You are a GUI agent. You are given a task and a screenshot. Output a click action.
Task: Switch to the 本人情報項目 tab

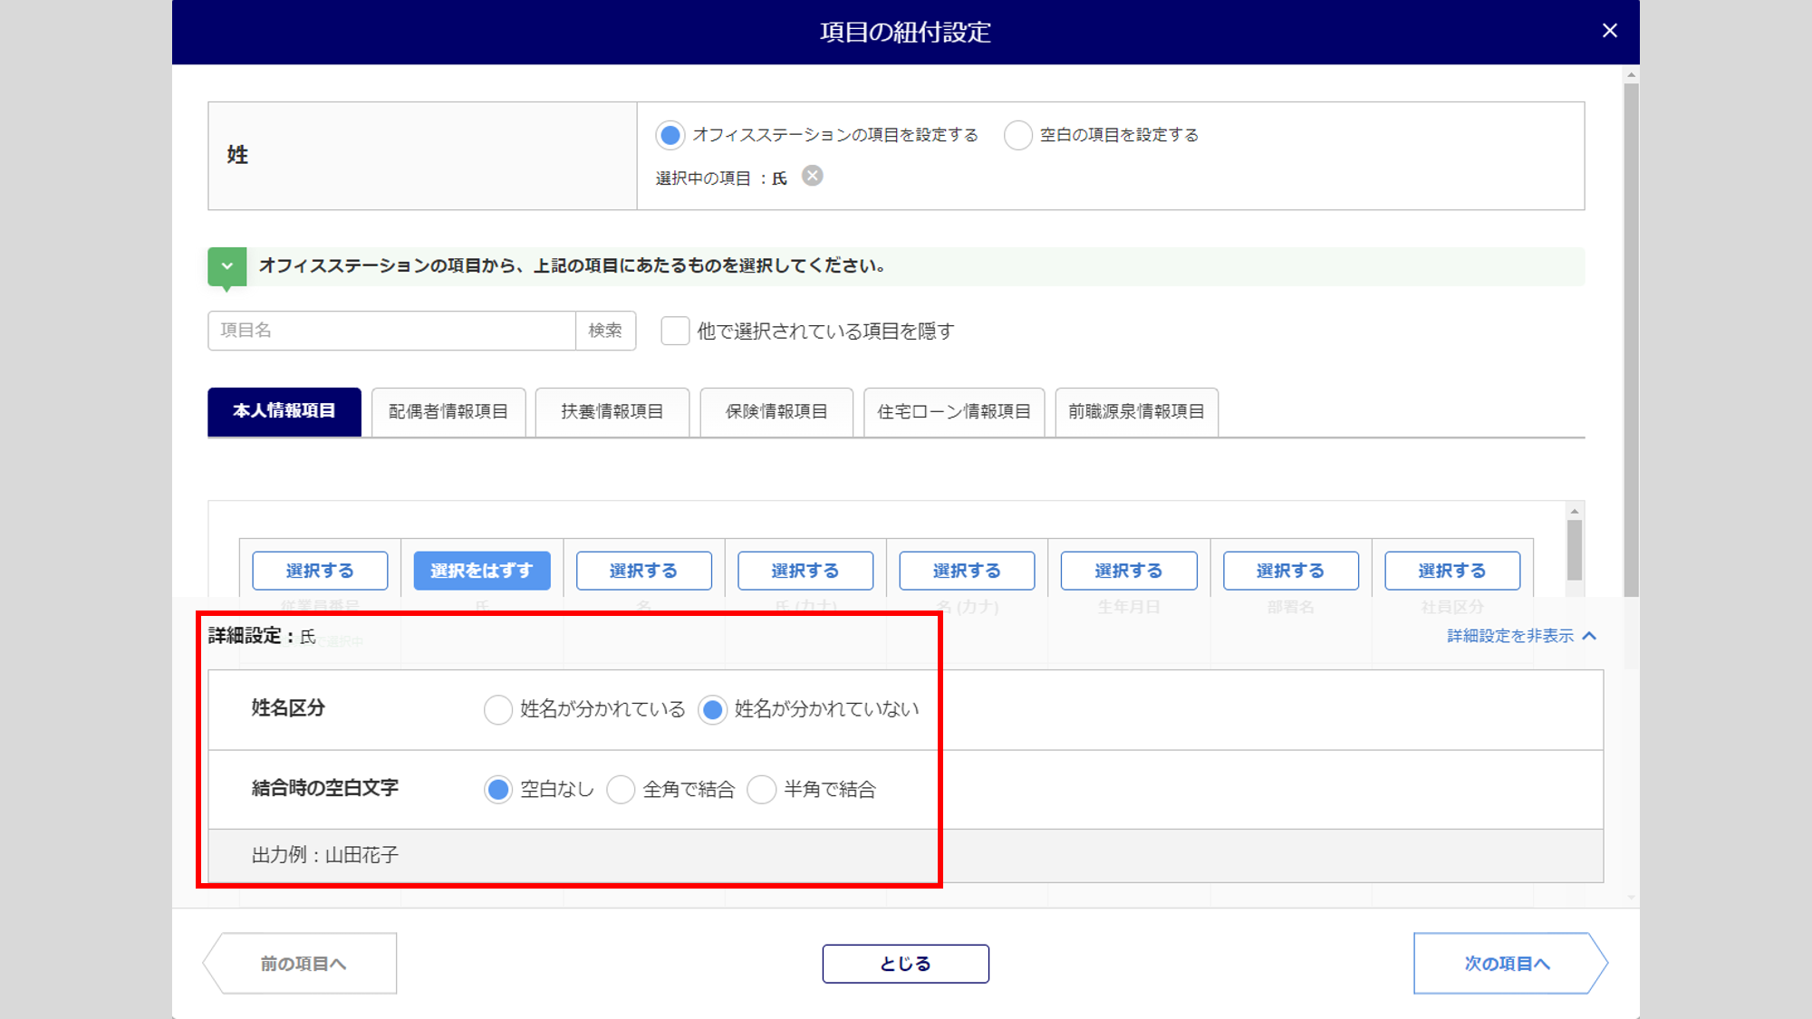click(284, 412)
